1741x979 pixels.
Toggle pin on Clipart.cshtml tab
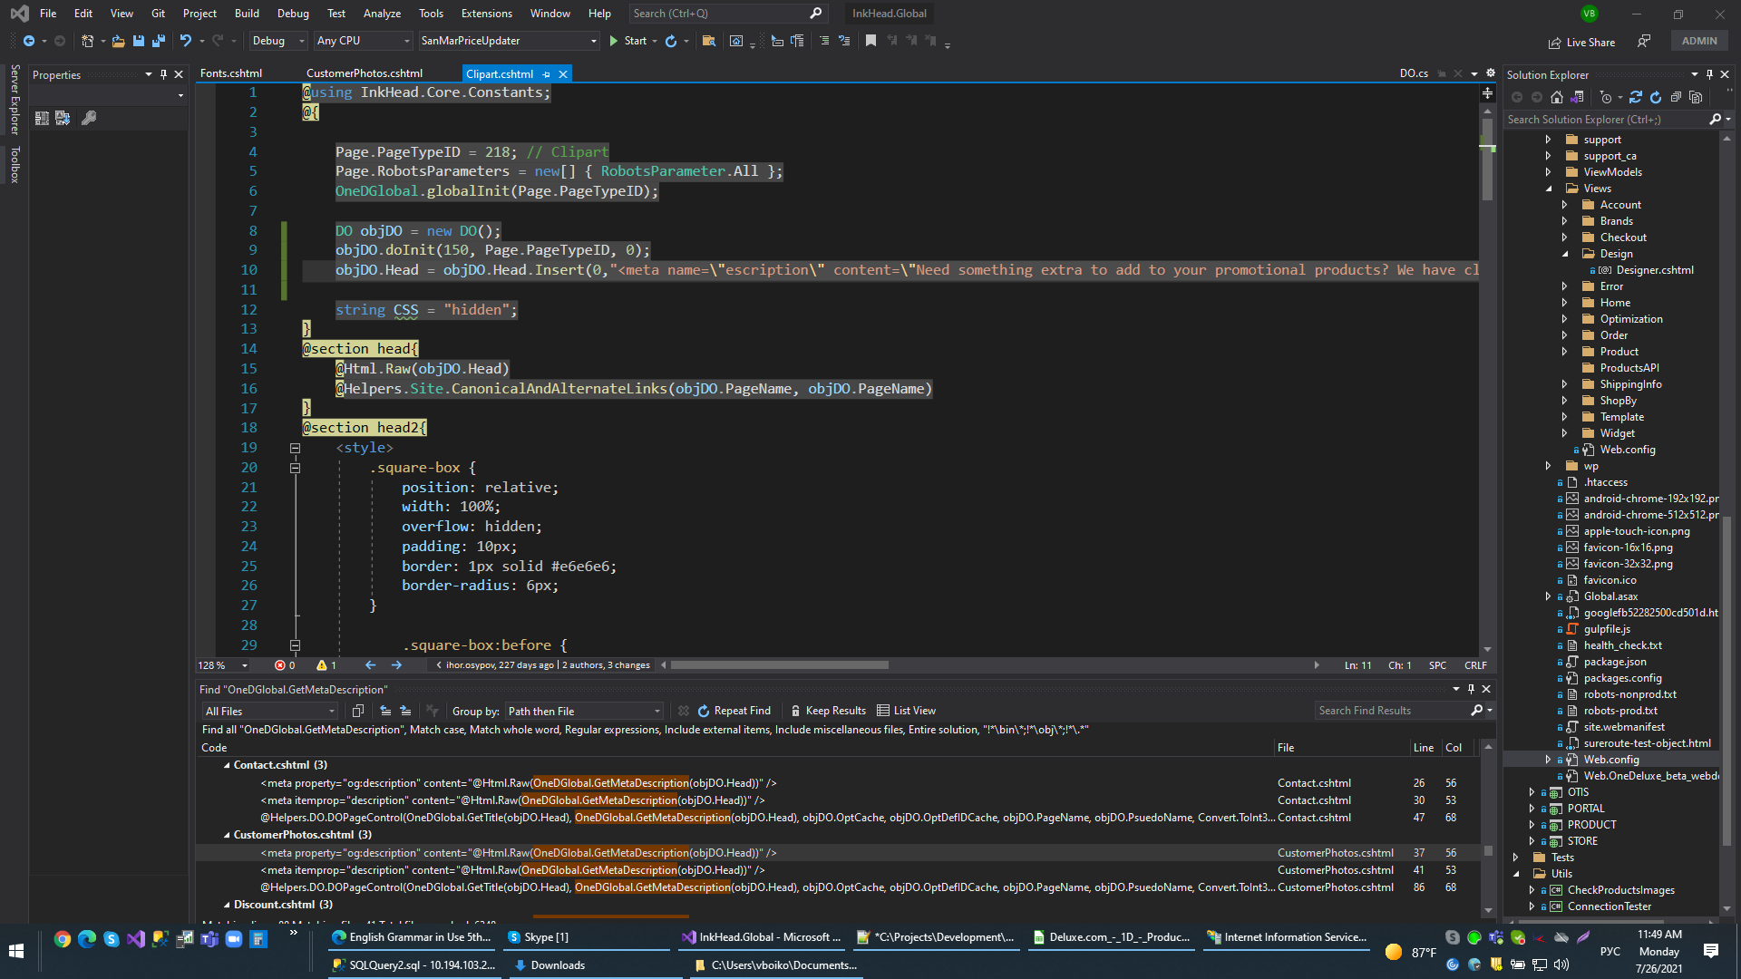(546, 74)
